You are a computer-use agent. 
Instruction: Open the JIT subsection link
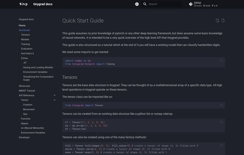tap(25, 63)
